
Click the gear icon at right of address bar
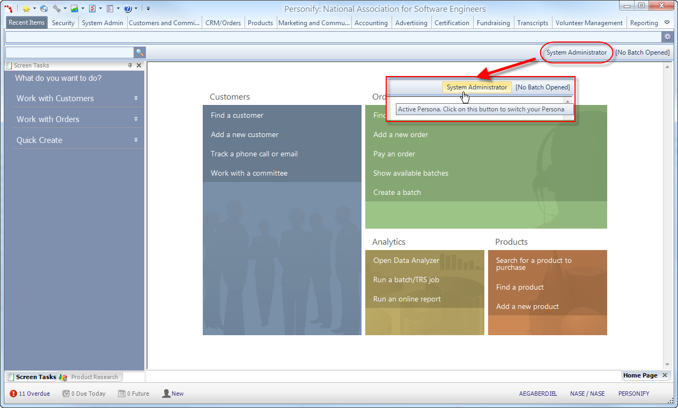pyautogui.click(x=667, y=37)
